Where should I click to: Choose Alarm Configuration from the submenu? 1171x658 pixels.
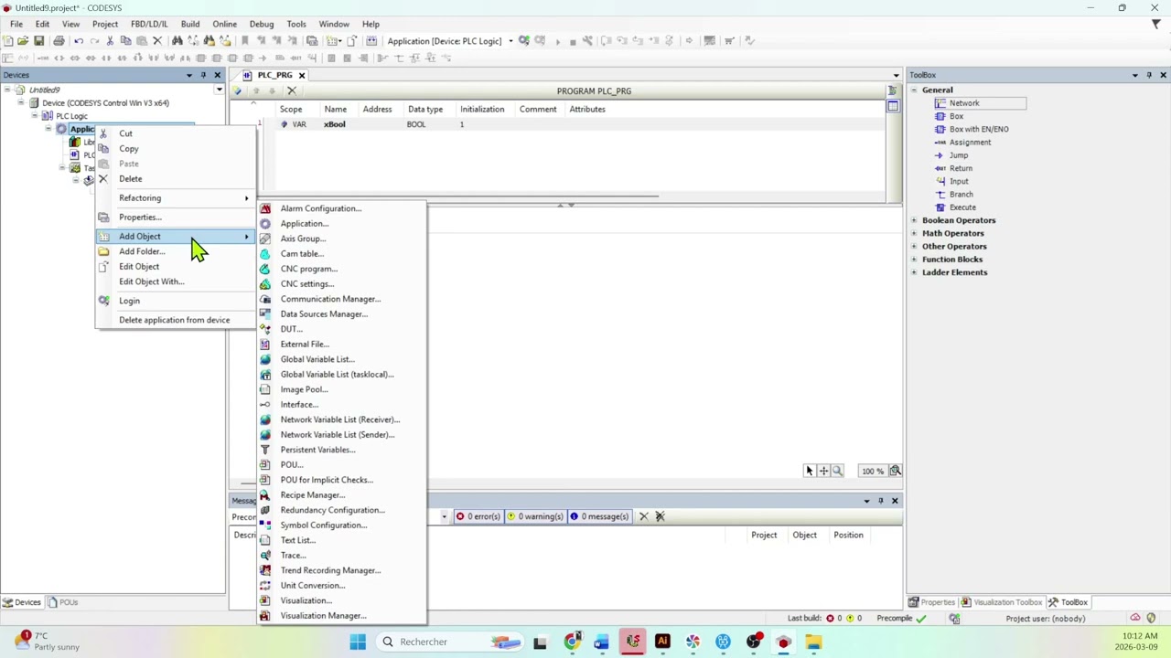point(321,208)
